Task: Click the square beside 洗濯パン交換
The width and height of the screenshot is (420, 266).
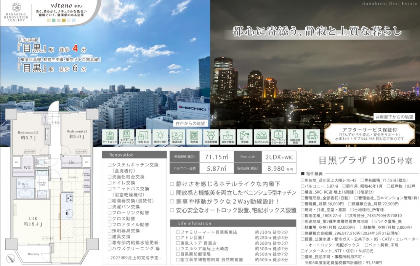Action: point(110,207)
